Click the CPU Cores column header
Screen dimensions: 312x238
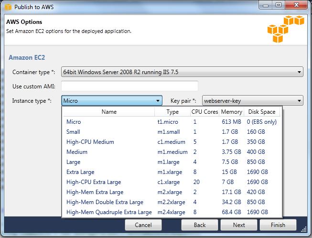(x=205, y=112)
